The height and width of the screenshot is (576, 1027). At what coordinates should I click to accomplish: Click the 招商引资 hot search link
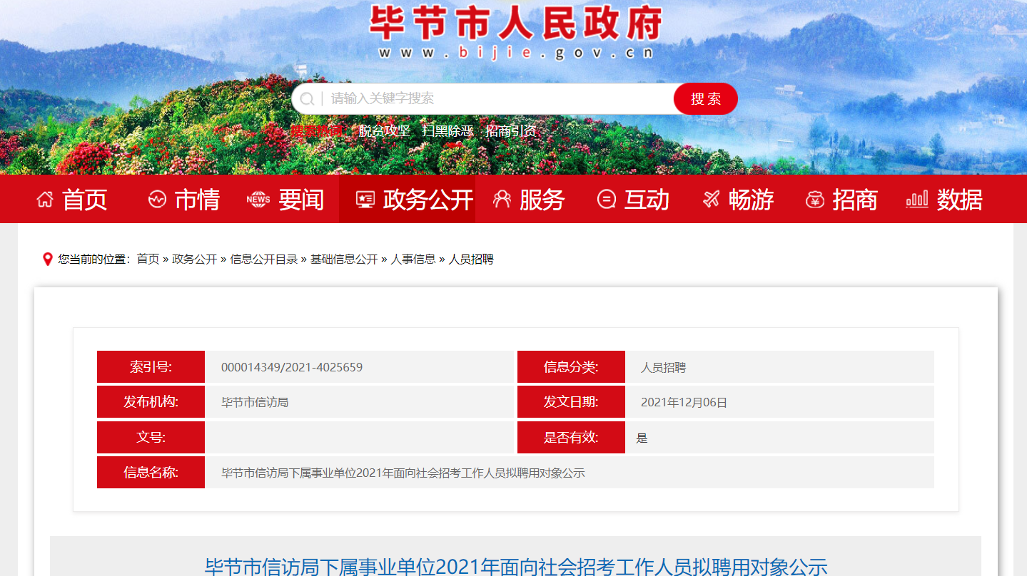511,130
